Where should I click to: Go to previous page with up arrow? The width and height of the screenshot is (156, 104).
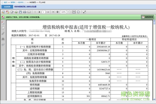[x=35, y=12]
